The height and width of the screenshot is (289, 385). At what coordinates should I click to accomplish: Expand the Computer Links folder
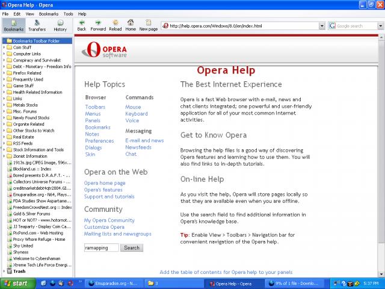(4, 54)
